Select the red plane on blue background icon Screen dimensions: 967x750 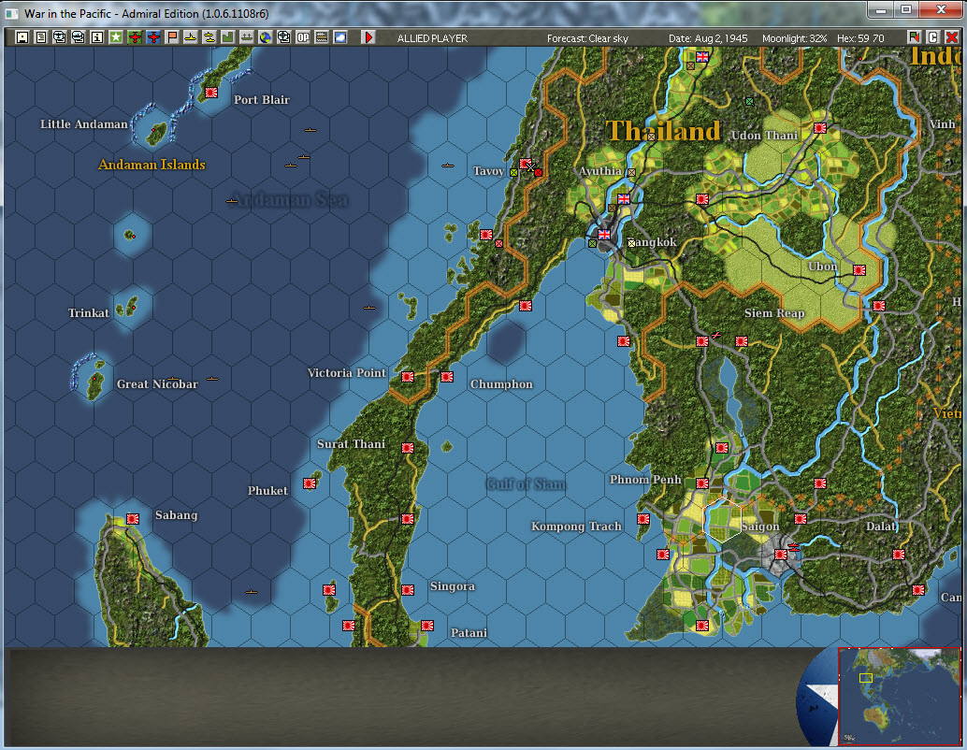pos(153,37)
